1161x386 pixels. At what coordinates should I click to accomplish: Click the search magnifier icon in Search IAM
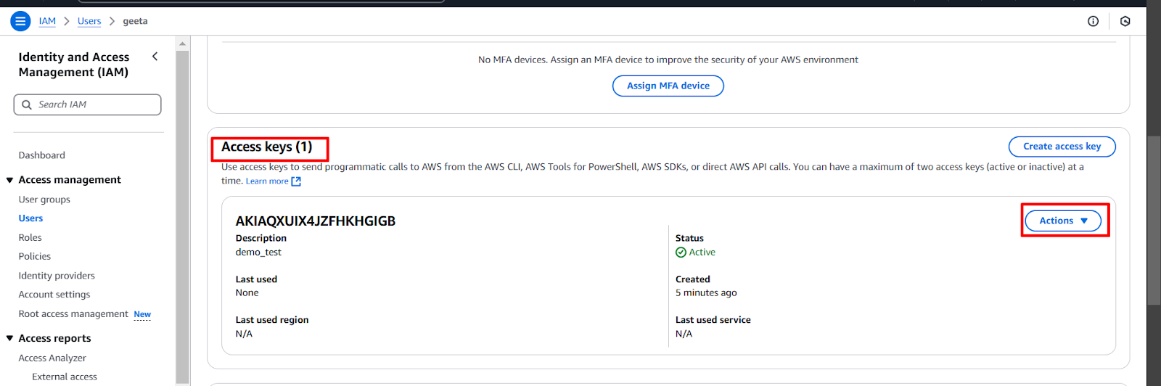27,104
